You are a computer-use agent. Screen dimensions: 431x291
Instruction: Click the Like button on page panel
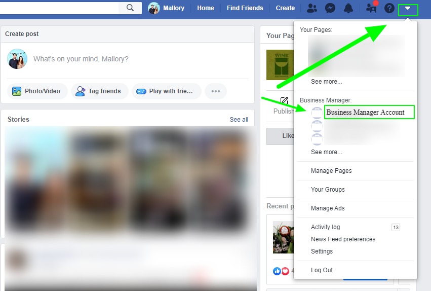pos(280,136)
